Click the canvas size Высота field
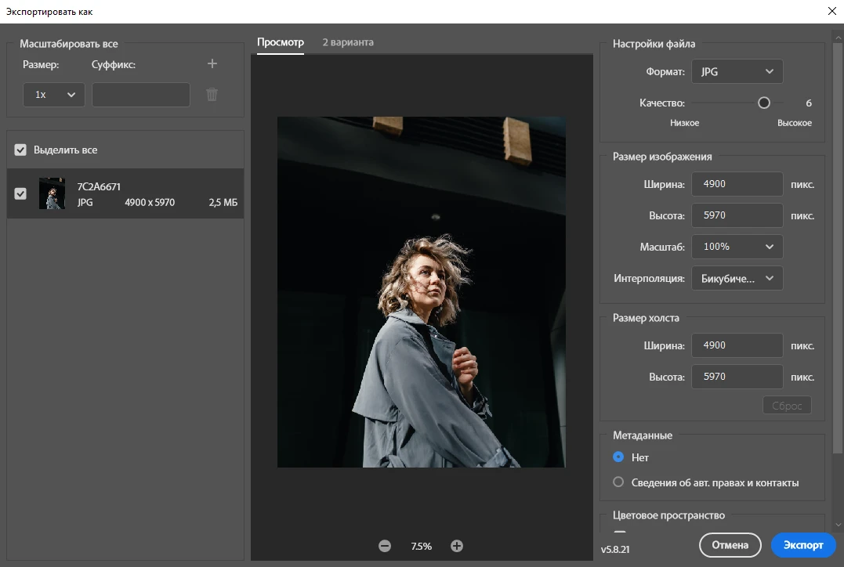This screenshot has height=567, width=844. coord(737,377)
